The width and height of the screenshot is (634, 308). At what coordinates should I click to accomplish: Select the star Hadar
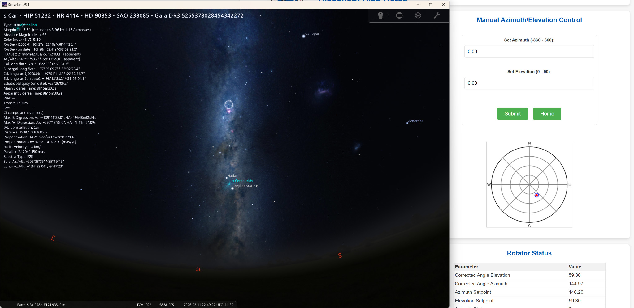click(x=227, y=178)
